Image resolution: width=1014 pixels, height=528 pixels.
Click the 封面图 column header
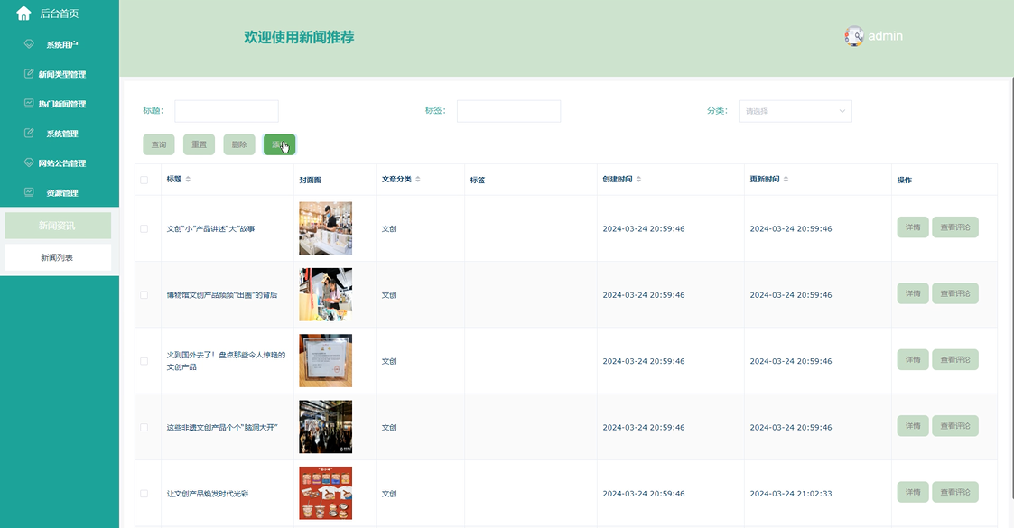311,180
